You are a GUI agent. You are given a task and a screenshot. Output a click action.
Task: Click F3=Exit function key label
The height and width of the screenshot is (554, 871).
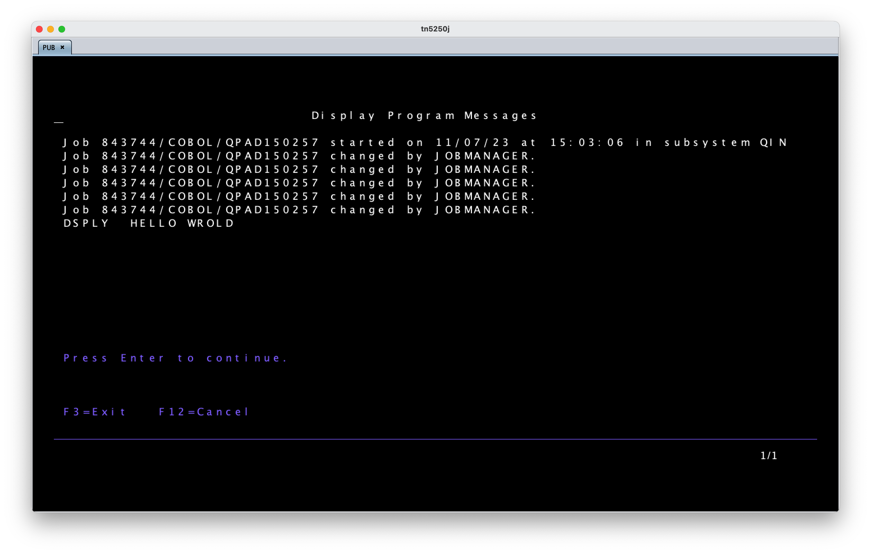tap(94, 412)
